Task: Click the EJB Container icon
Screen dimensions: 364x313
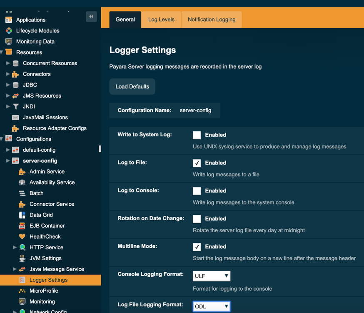Action: coord(22,226)
